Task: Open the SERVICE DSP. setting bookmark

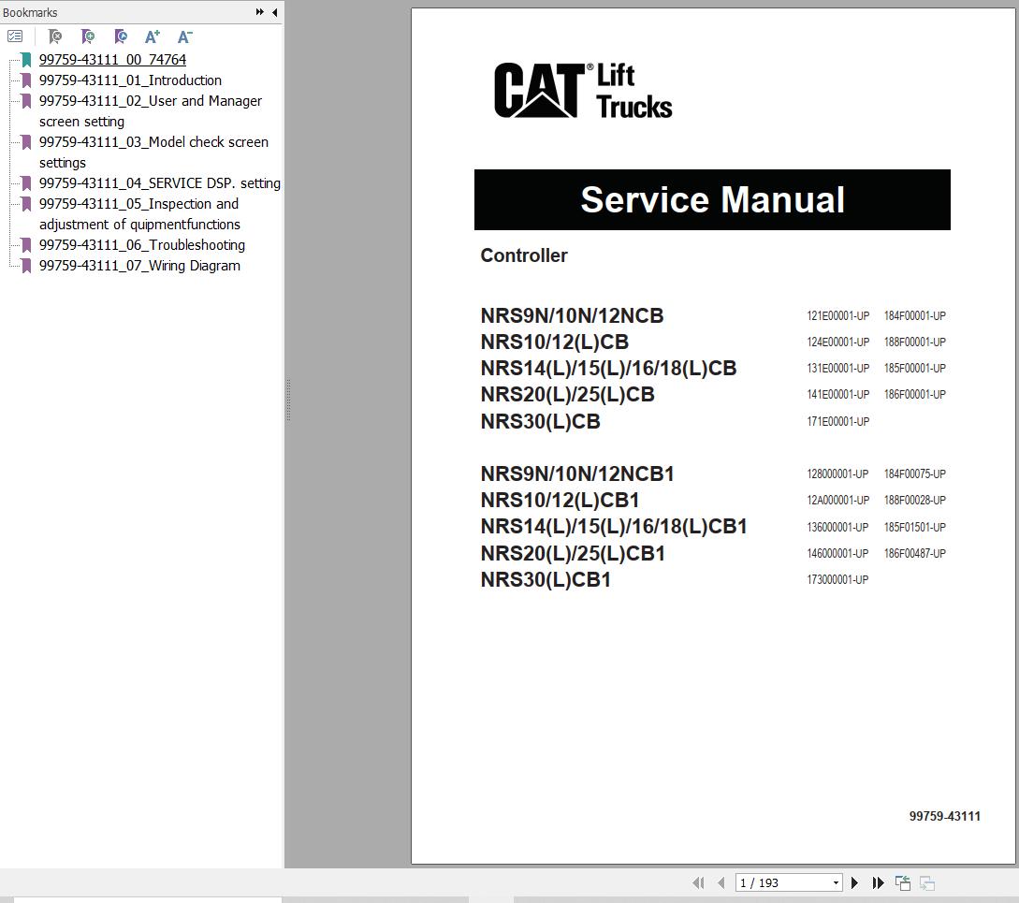Action: point(159,182)
